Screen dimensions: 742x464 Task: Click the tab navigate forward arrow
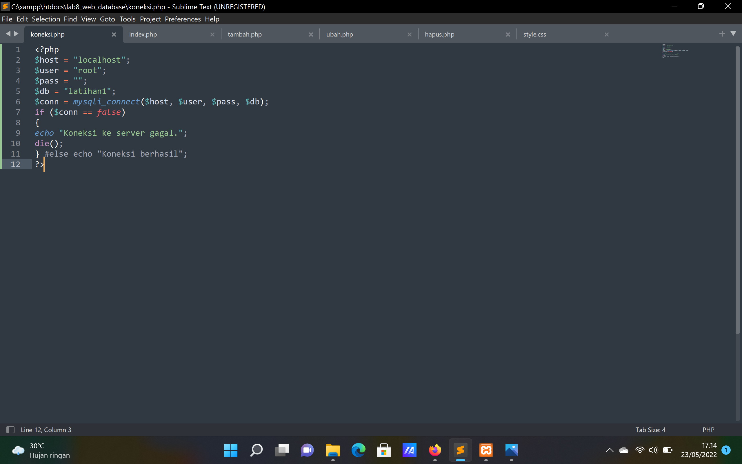coord(16,34)
